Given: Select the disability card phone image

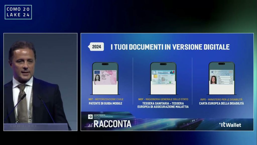Looking at the screenshot, I should point(222,78).
